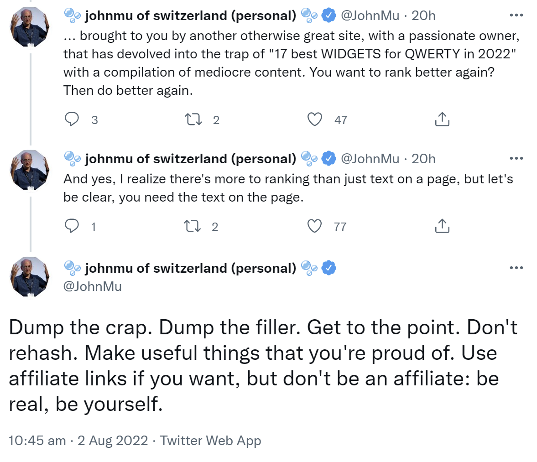The height and width of the screenshot is (462, 537).
Task: Like the tweet with 47 likes
Action: [x=315, y=119]
